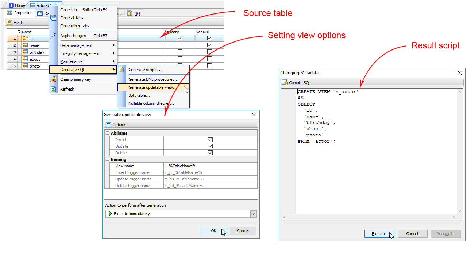Click the Compile SQL icon

coord(285,83)
